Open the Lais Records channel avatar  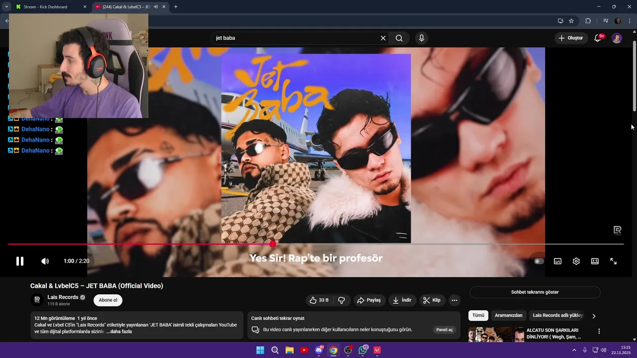37,300
